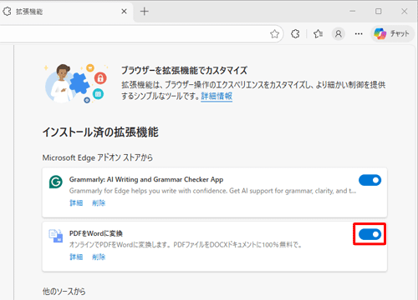The width and height of the screenshot is (418, 300).
Task: Click the オンラインでPDFをWordに変換します description
Action: (186, 245)
